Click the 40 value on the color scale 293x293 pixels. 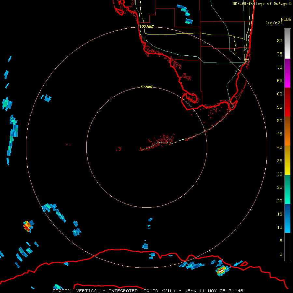coord(280,147)
